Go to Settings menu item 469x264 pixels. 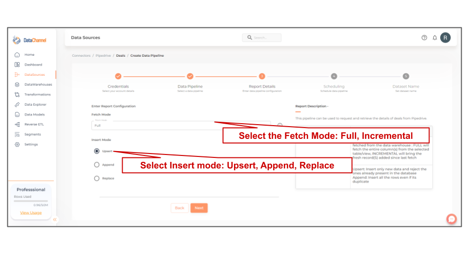tap(31, 144)
